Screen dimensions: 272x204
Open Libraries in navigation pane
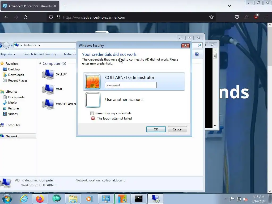11,92
